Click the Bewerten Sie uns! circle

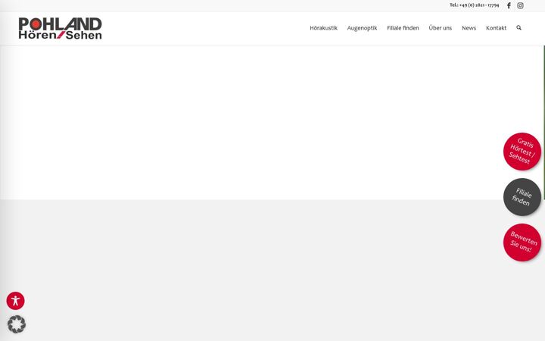pyautogui.click(x=522, y=242)
